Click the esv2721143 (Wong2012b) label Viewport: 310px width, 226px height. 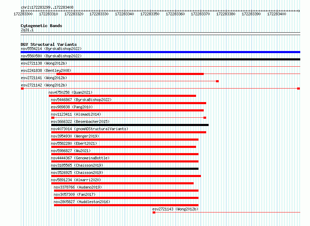point(175,209)
